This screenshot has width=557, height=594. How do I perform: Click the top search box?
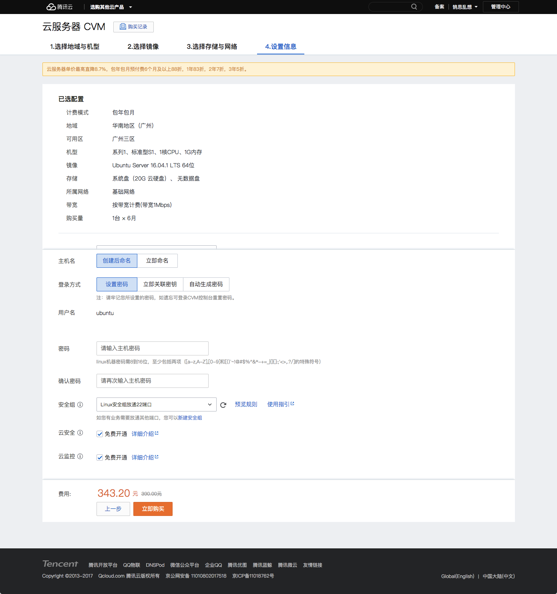point(396,7)
